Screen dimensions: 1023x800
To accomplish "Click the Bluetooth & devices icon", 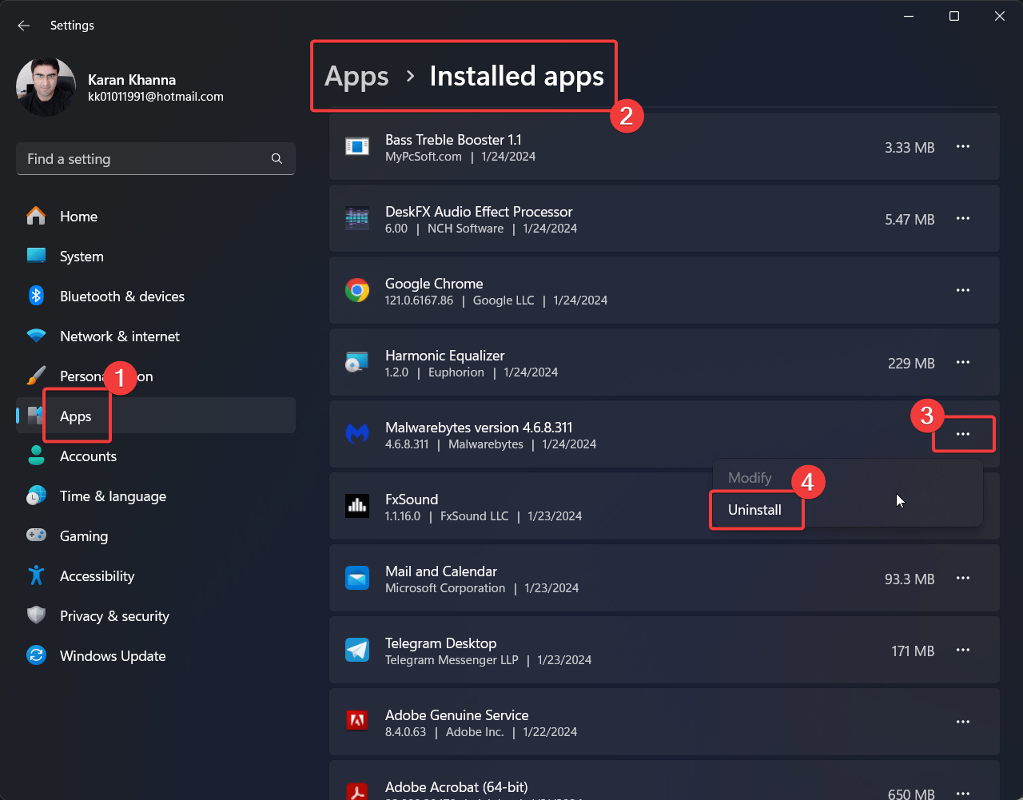I will pyautogui.click(x=36, y=296).
